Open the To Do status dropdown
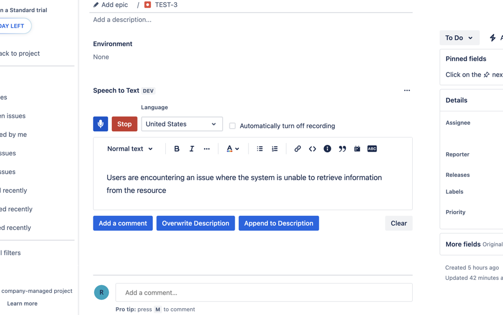Viewport: 503px width, 315px height. pos(459,38)
